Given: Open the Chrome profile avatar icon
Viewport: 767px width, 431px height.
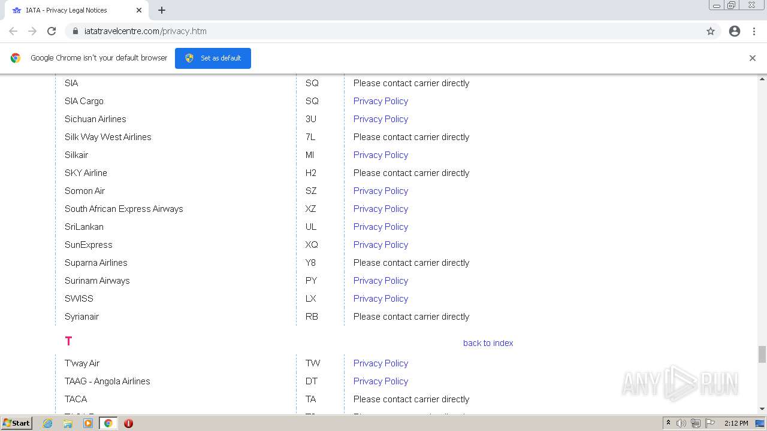Looking at the screenshot, I should pyautogui.click(x=735, y=31).
